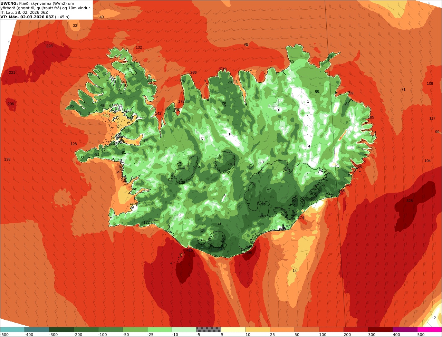This screenshot has width=442, height=337.
Task: Click the '14' value in the southern sea
Action: (295, 270)
